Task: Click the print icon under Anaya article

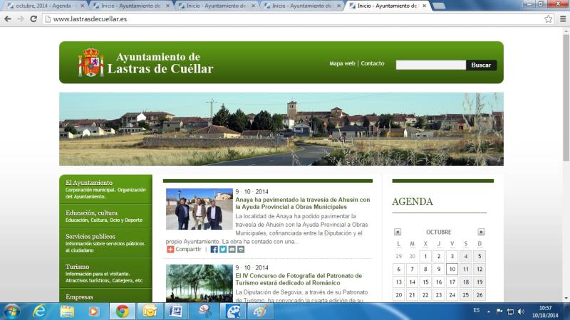Action: point(241,250)
